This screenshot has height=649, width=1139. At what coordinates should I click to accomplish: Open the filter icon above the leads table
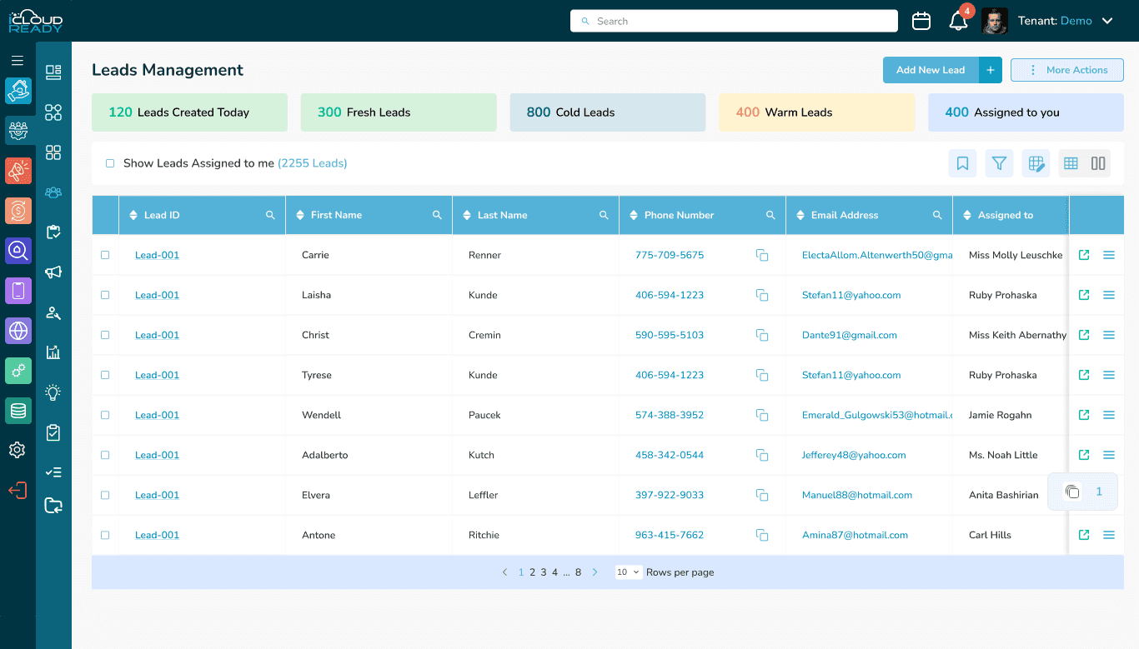click(999, 163)
